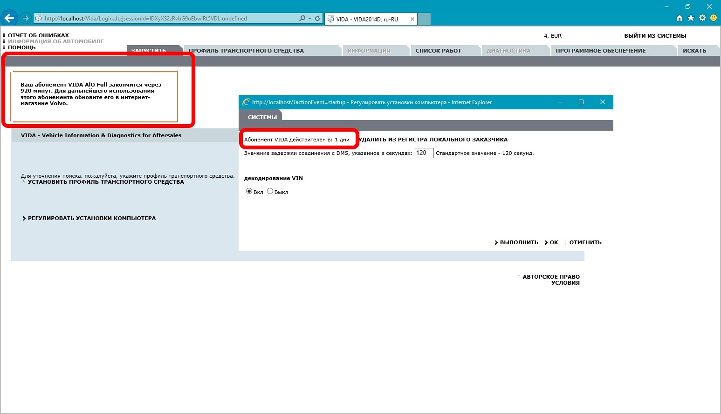
Task: Click '4, EUR' text in header
Action: (x=553, y=36)
